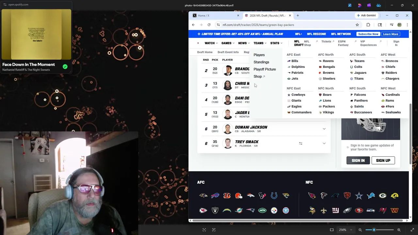
Task: Bookmark this page with the star icon
Action: [357, 25]
